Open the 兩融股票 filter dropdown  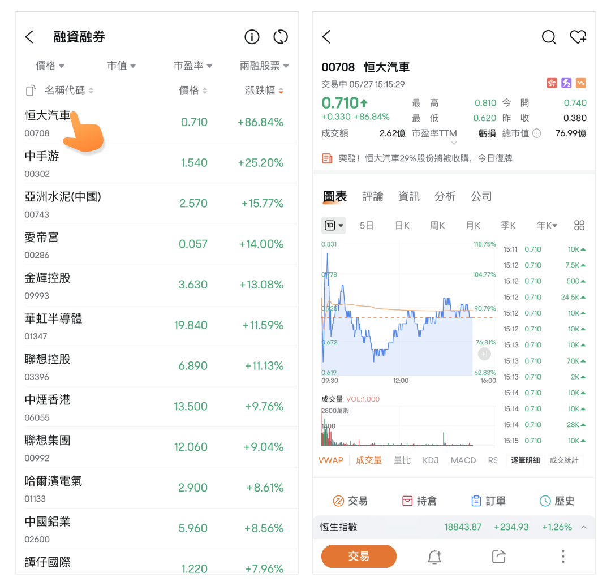coord(264,66)
